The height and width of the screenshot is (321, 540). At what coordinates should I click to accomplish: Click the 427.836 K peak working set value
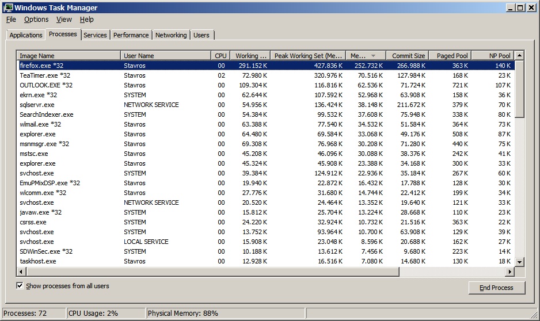coord(328,66)
